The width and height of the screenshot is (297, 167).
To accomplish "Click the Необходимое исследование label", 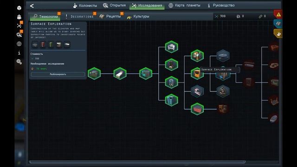I will coord(47,64).
